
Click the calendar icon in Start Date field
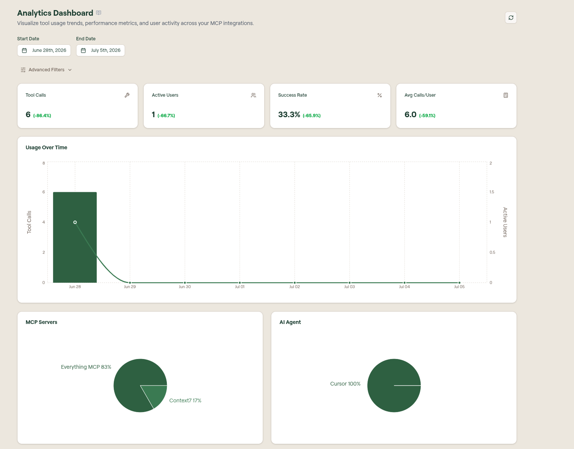pyautogui.click(x=24, y=50)
